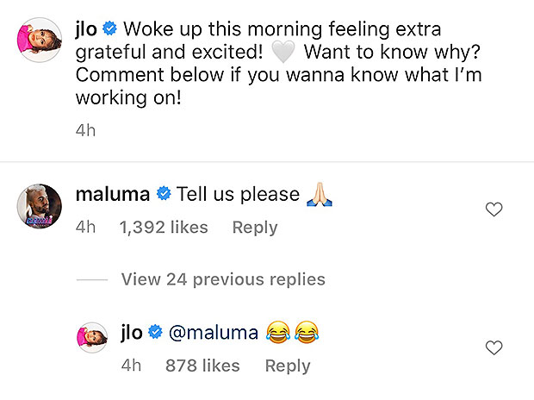Image resolution: width=534 pixels, height=400 pixels.
Task: Click the verified badge beside maluma
Action: 164,195
